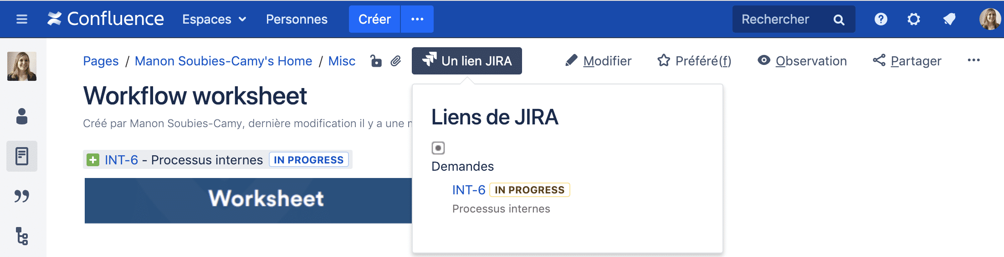Click the blue IN PROGRESS status in page
Viewport: 1004px width, 257px height.
tap(309, 160)
